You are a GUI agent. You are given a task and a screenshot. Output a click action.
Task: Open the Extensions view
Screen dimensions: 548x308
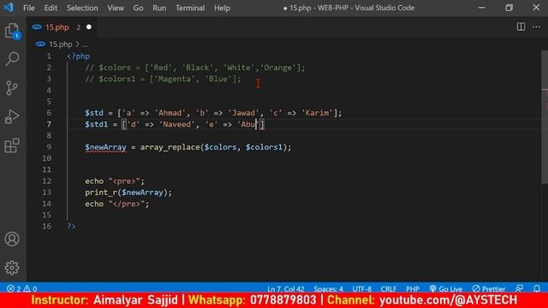tap(12, 145)
